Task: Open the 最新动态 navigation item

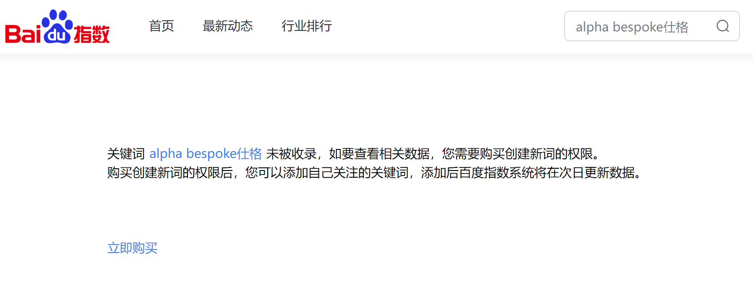Action: tap(228, 26)
